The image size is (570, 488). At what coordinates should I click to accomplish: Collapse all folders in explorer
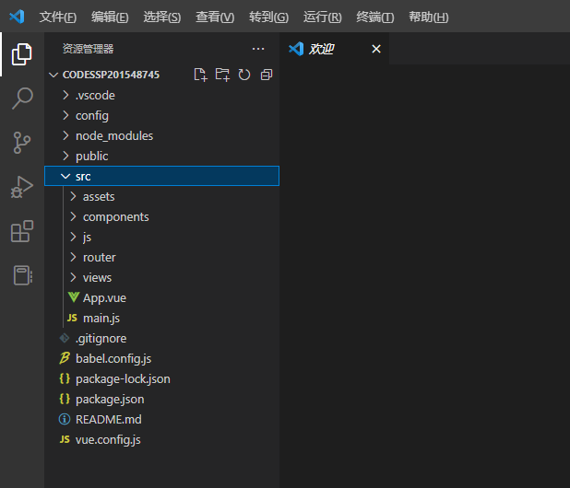pyautogui.click(x=267, y=75)
